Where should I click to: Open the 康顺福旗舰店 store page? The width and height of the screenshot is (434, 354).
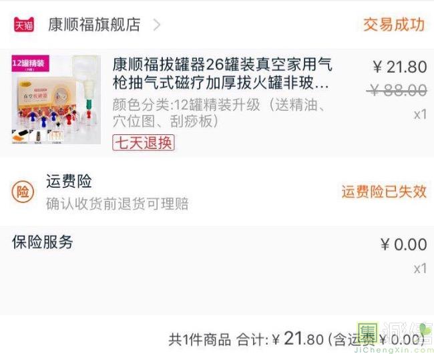[x=94, y=25]
